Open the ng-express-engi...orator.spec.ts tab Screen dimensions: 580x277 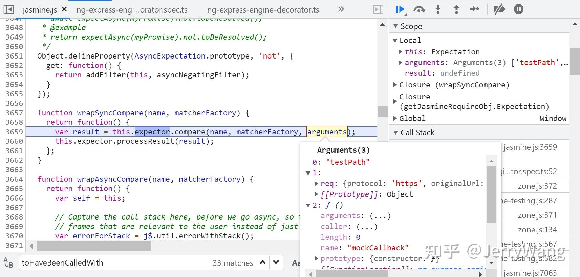132,10
